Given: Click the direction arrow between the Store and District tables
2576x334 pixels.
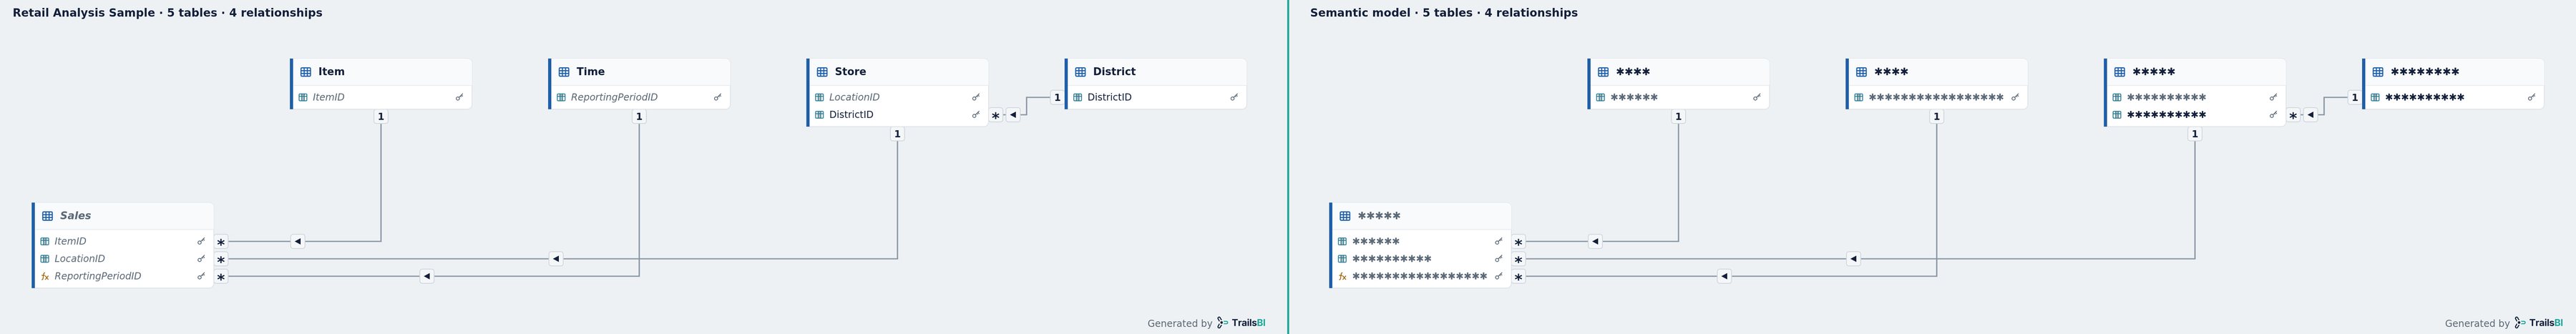Looking at the screenshot, I should pos(1013,115).
